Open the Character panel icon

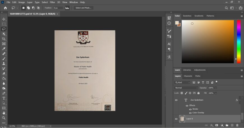169,44
